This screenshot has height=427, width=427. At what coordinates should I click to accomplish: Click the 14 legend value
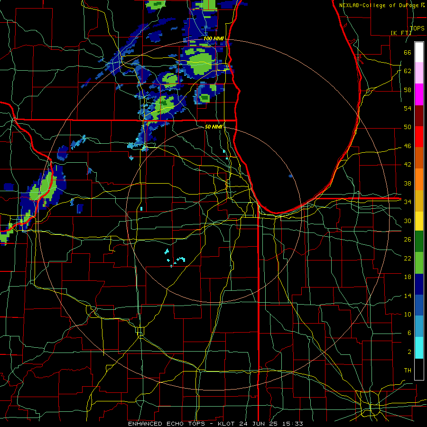point(408,296)
